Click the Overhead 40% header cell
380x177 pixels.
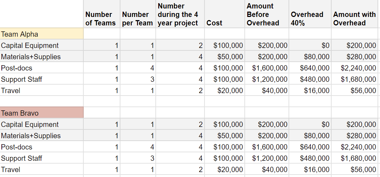[x=307, y=19]
